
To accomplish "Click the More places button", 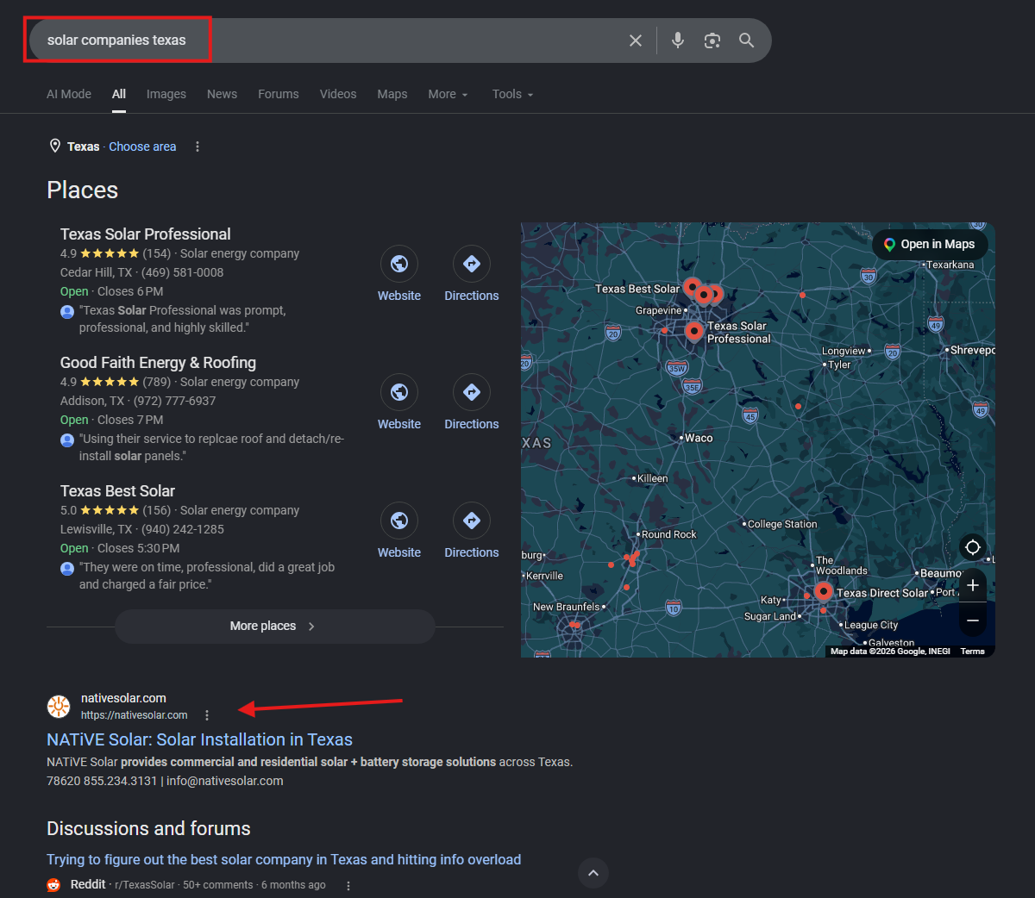I will click(x=274, y=627).
